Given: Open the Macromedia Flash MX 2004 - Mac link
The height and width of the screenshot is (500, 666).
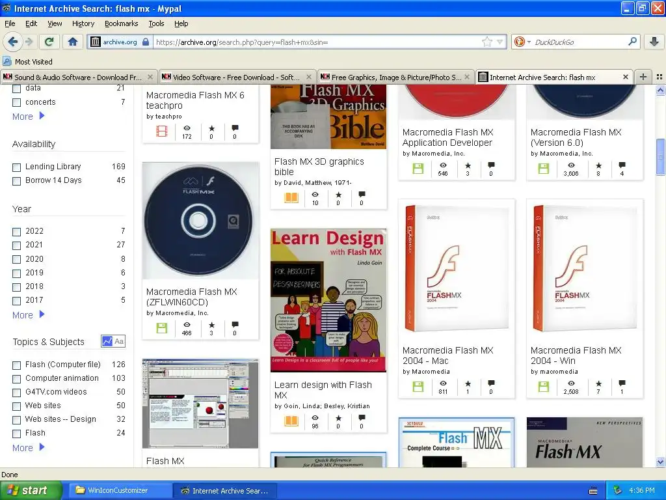Looking at the screenshot, I should pyautogui.click(x=447, y=355).
